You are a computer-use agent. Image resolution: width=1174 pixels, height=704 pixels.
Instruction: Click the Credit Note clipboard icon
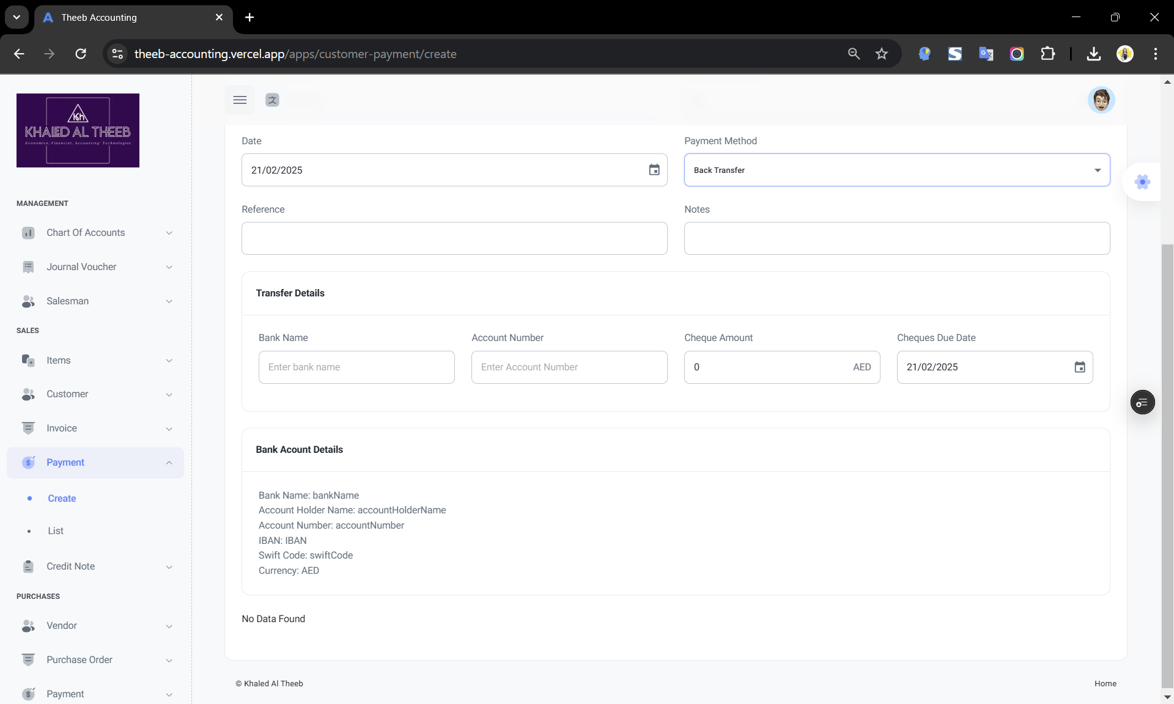pyautogui.click(x=28, y=566)
